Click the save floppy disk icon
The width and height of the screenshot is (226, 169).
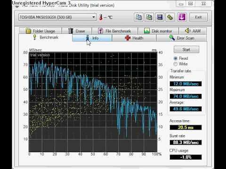click(x=160, y=17)
